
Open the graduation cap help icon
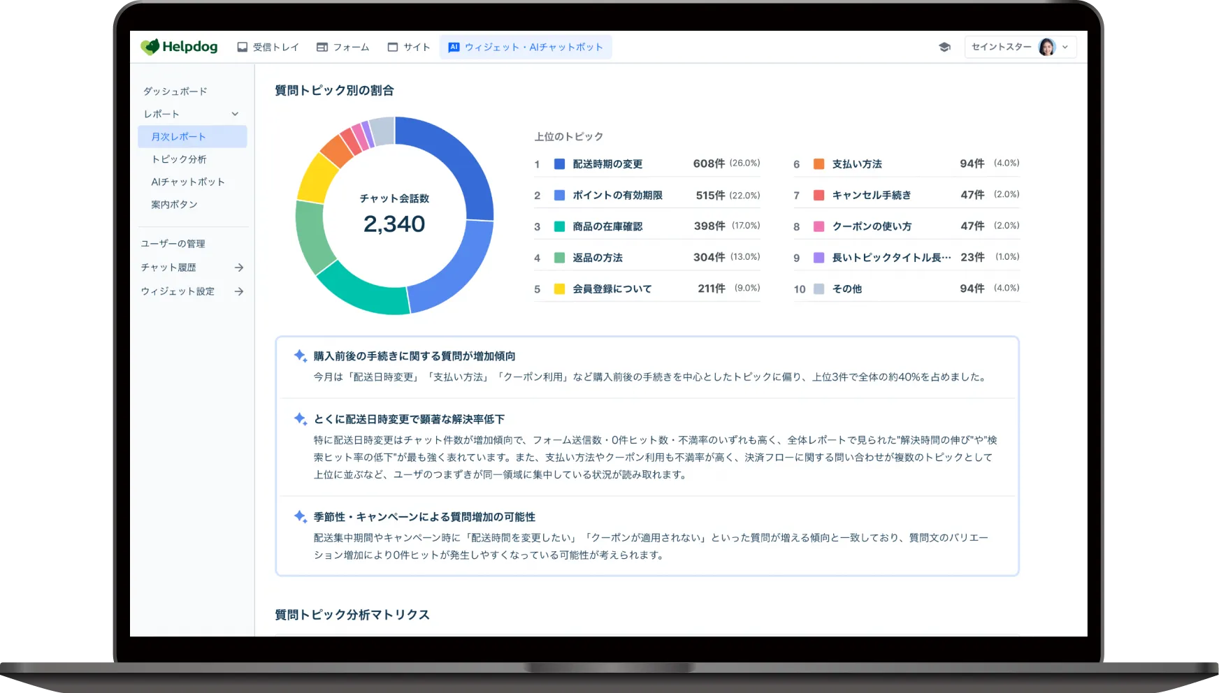(944, 47)
